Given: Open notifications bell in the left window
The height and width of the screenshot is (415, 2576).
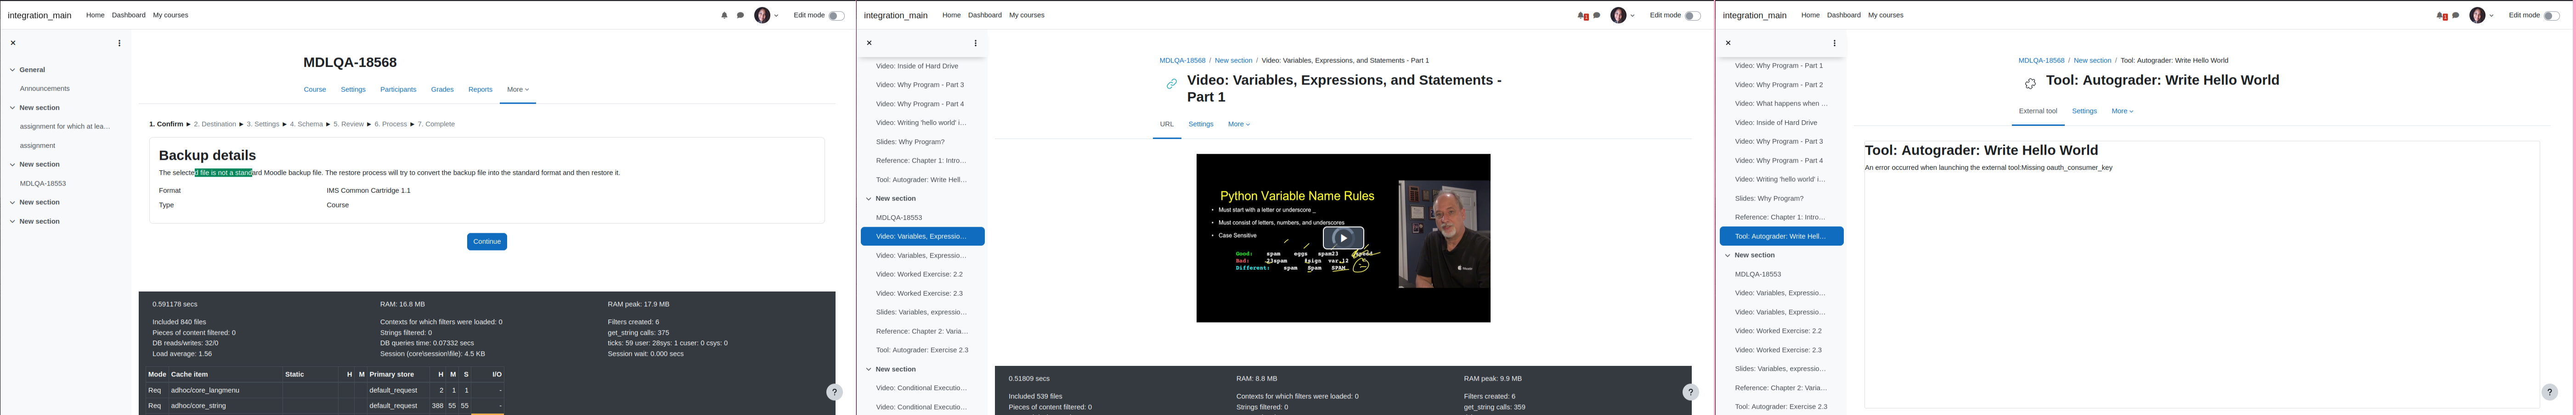Looking at the screenshot, I should point(724,15).
